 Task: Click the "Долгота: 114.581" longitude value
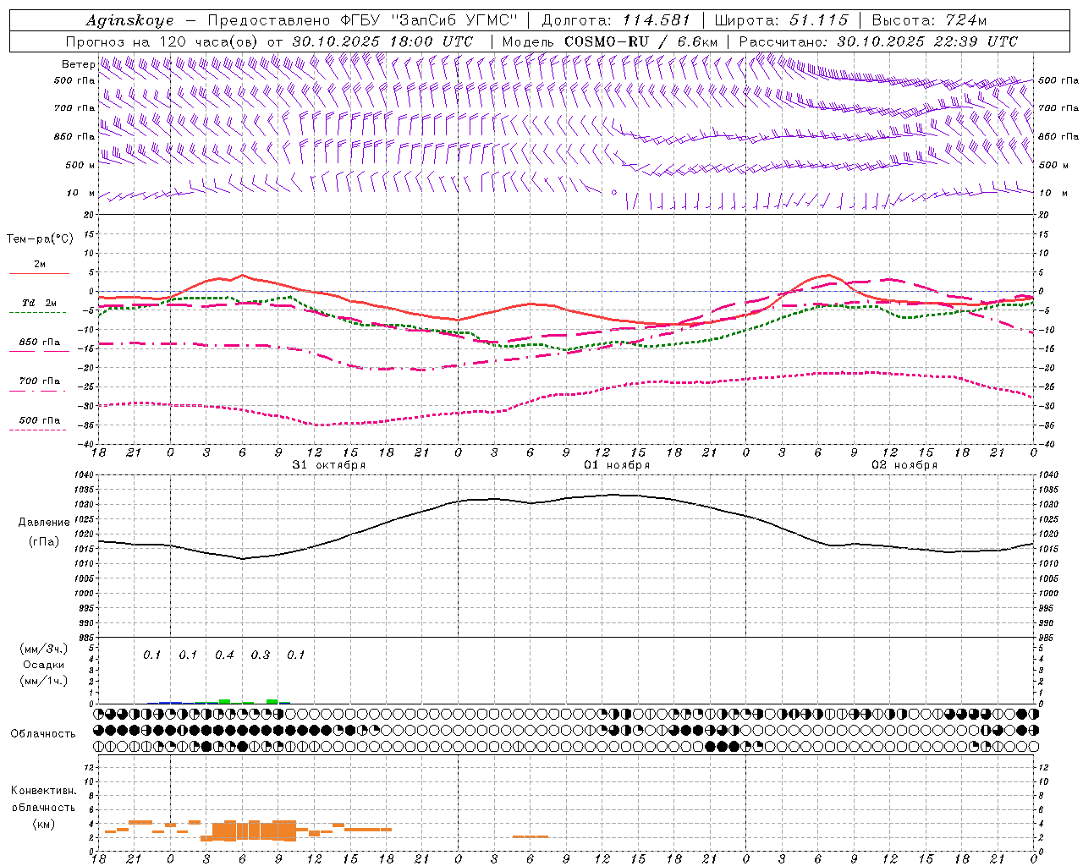click(x=616, y=21)
